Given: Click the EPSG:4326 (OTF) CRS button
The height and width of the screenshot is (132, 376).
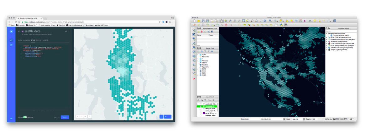Looking at the screenshot, I should [340, 119].
